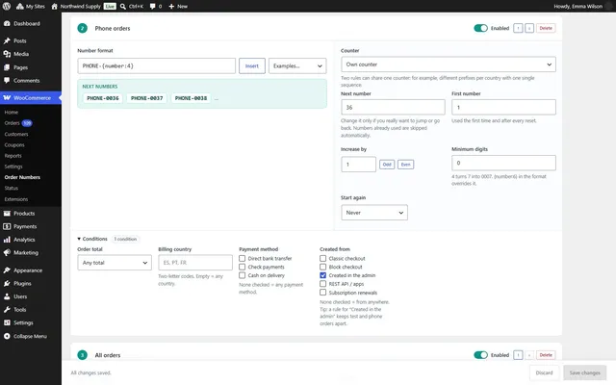Open My Sites in admin bar
Image resolution: width=616 pixels, height=385 pixels.
(30, 7)
